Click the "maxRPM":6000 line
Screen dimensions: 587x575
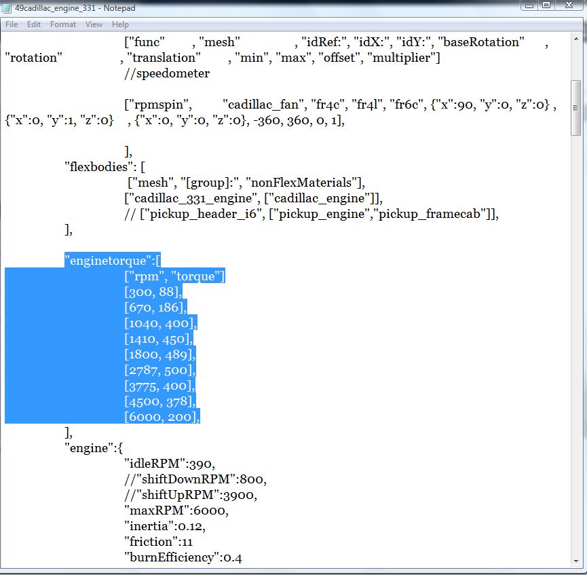(x=176, y=511)
